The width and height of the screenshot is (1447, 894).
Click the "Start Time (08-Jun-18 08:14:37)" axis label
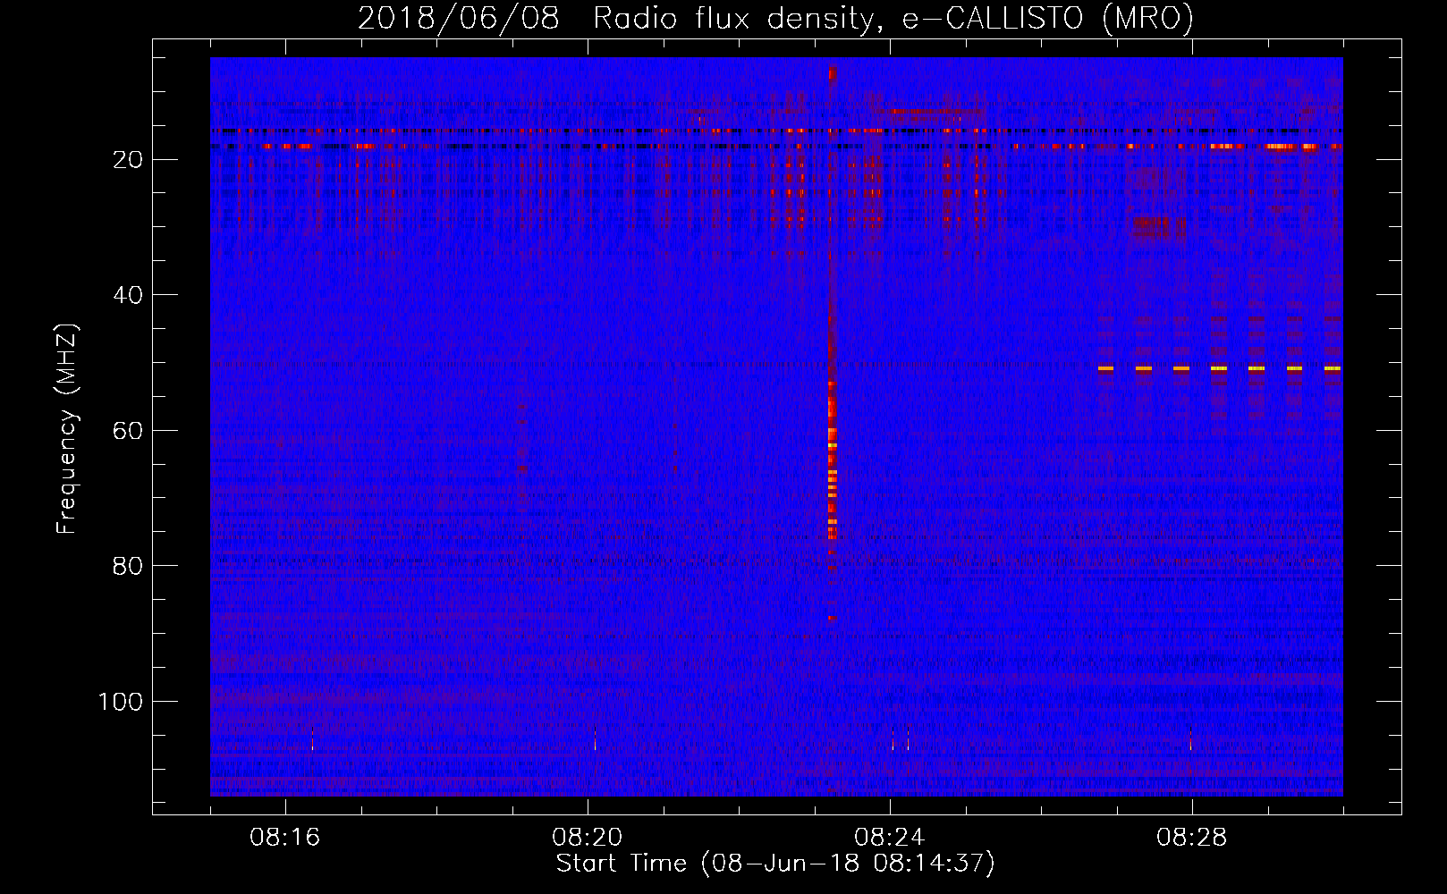775,864
